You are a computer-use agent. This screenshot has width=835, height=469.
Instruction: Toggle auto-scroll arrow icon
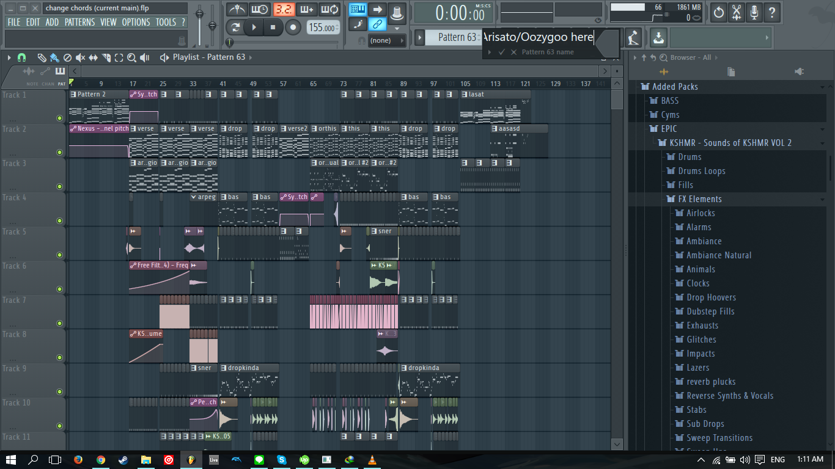tap(378, 9)
